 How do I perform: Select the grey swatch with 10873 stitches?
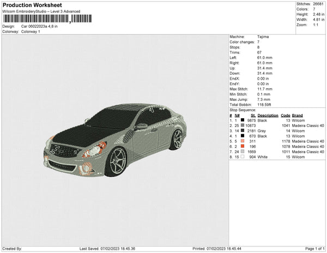243,126
